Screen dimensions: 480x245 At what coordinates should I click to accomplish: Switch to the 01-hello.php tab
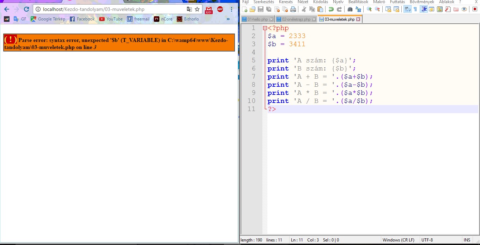(x=257, y=19)
